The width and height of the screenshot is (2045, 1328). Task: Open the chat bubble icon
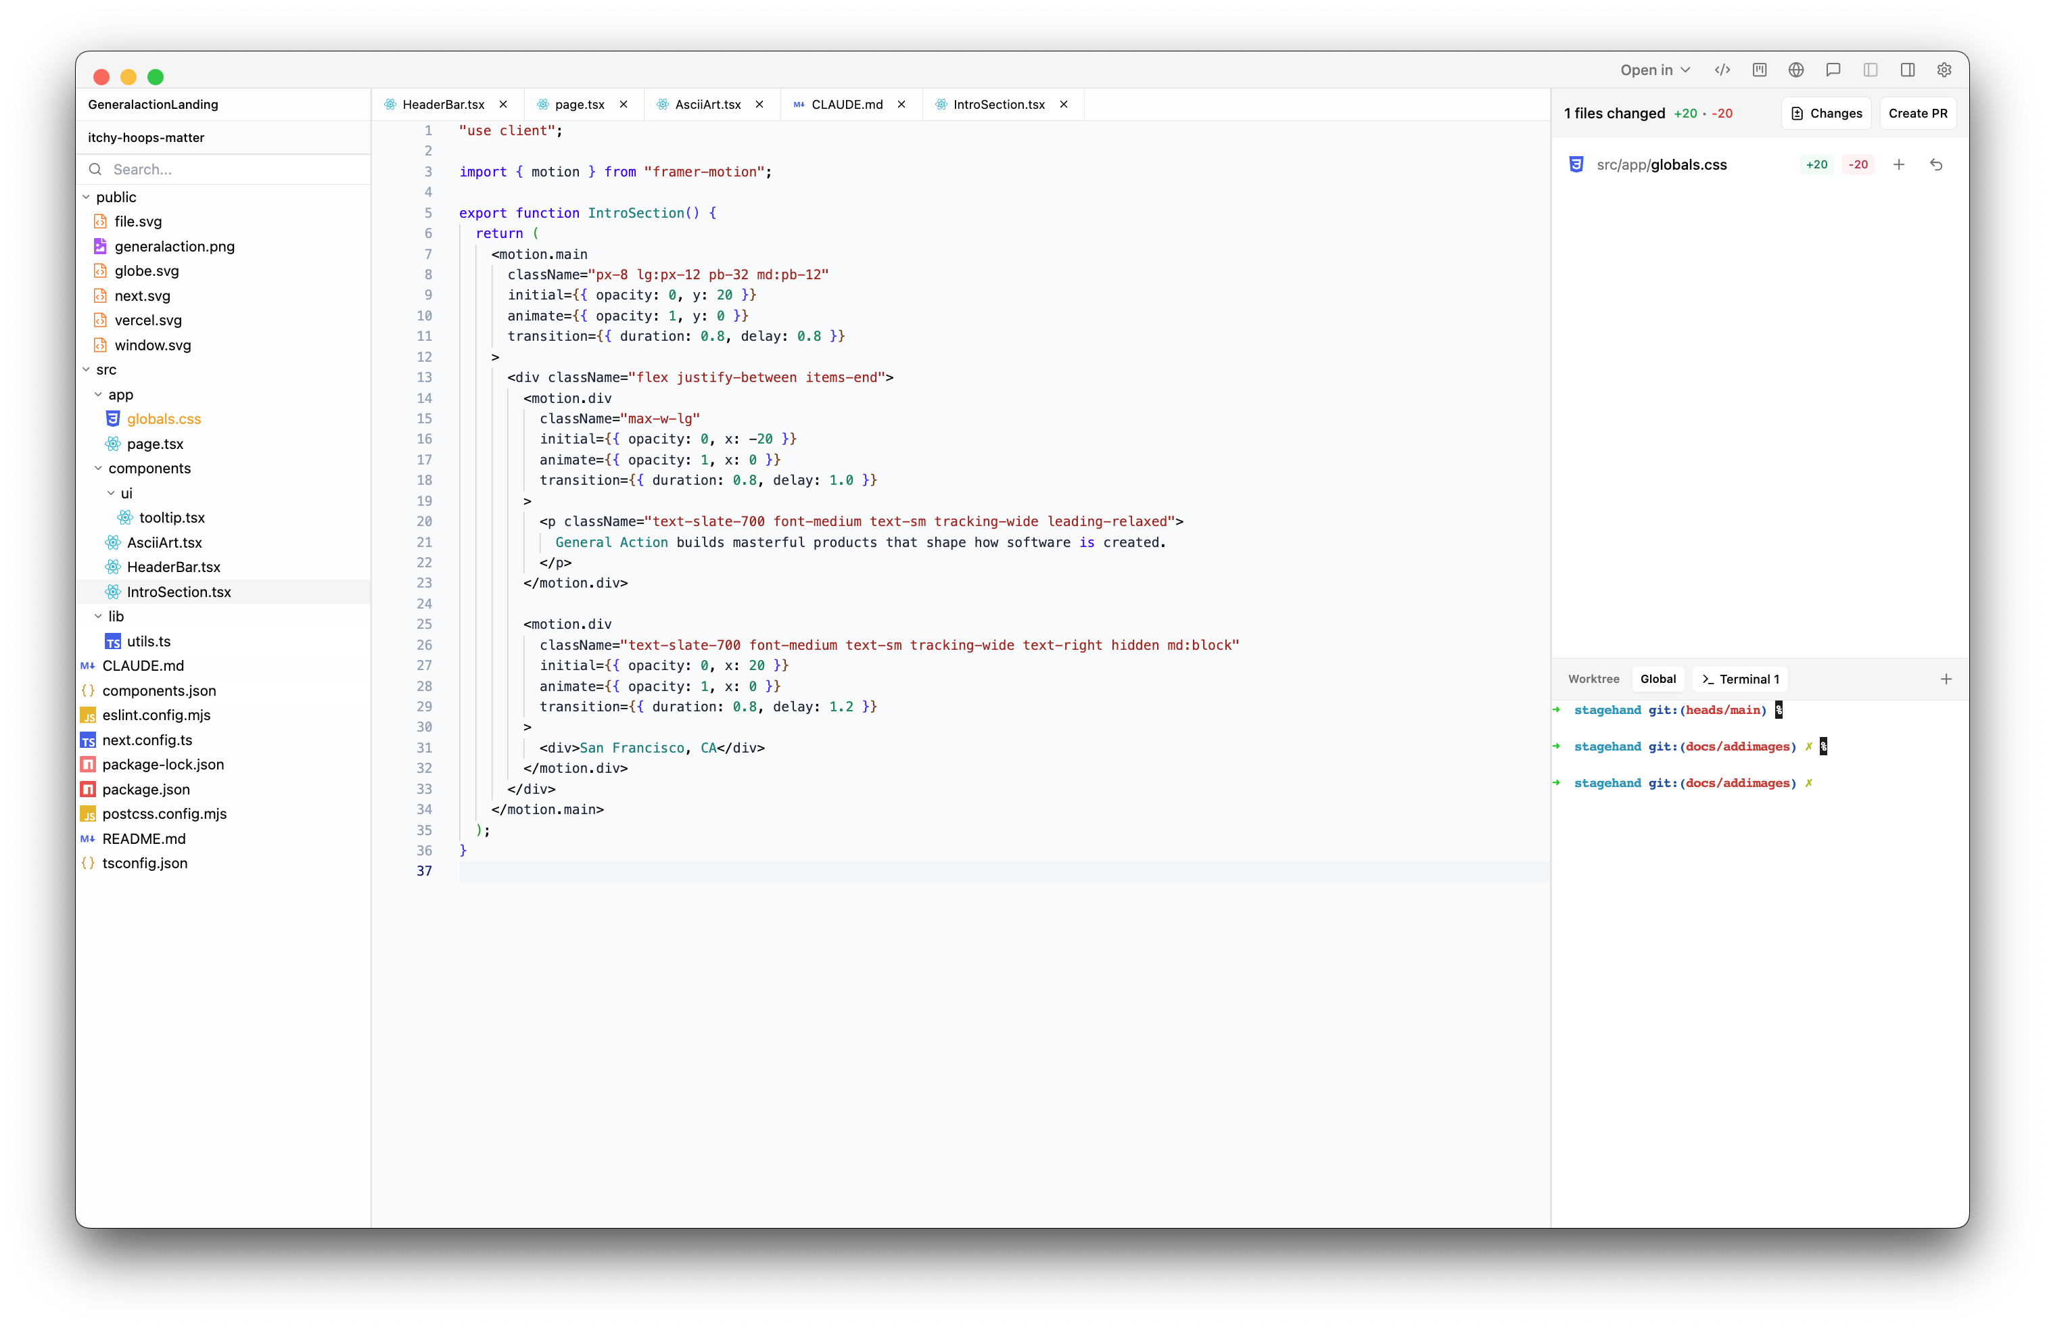(x=1833, y=70)
